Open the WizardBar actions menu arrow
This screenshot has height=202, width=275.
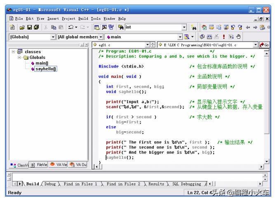[193, 37]
